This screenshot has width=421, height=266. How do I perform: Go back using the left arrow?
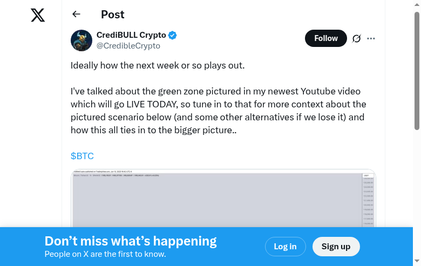(76, 15)
